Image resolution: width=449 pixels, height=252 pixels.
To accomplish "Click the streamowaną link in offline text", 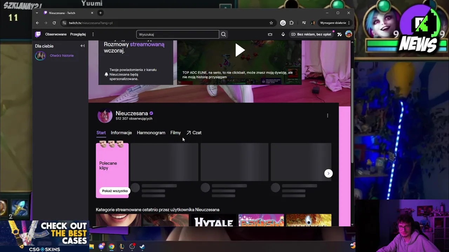I will click(147, 44).
